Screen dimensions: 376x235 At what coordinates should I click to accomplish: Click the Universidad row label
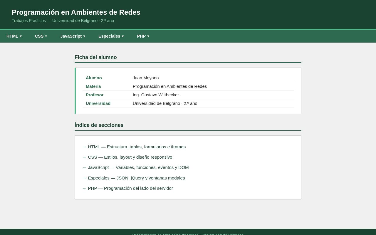(98, 103)
